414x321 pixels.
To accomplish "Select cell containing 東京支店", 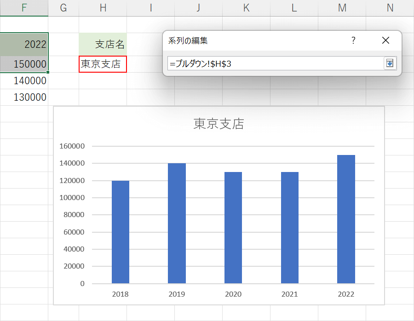I will [x=103, y=64].
